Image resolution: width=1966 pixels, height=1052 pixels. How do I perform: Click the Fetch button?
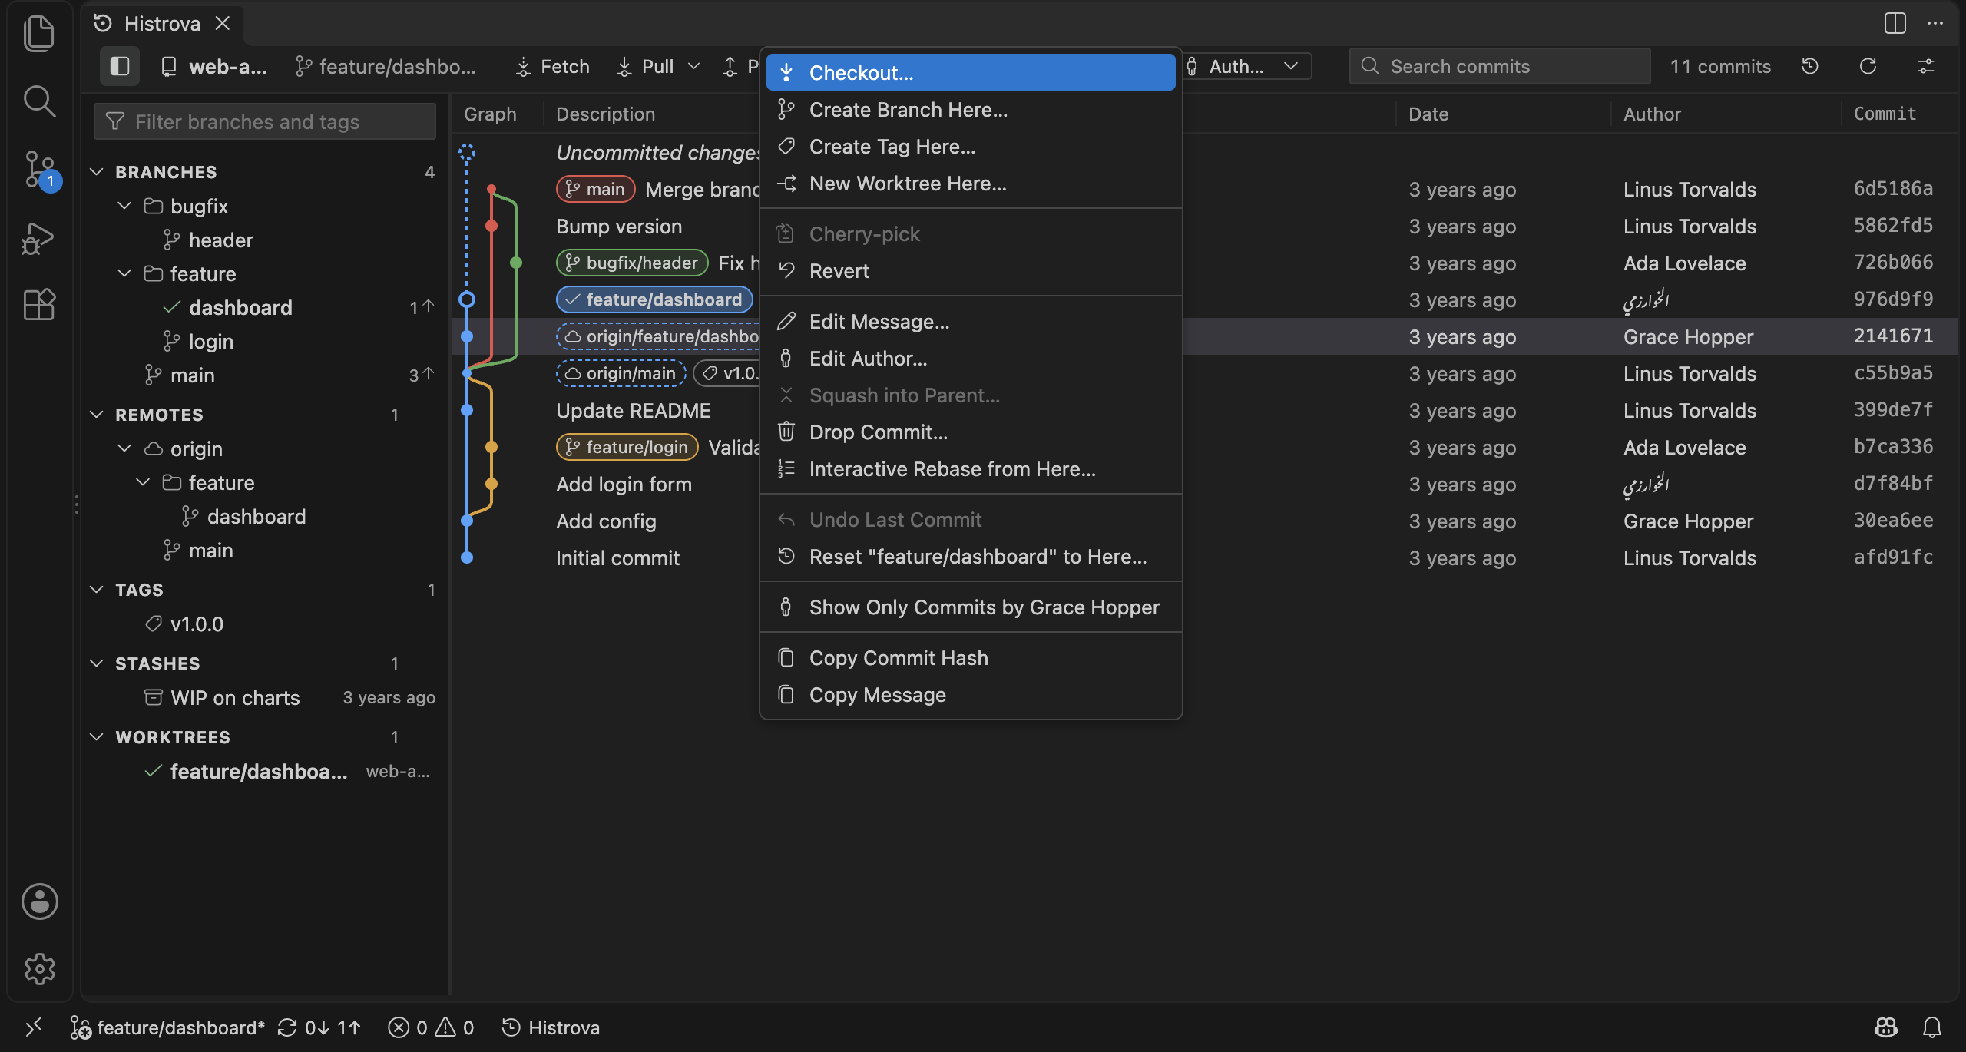pyautogui.click(x=553, y=66)
